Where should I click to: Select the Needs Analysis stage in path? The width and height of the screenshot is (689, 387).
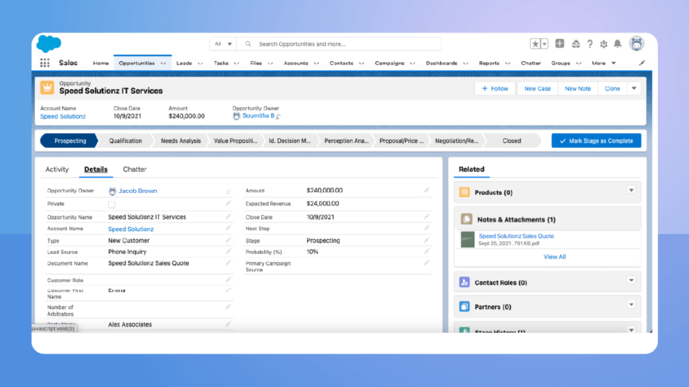[x=180, y=141]
